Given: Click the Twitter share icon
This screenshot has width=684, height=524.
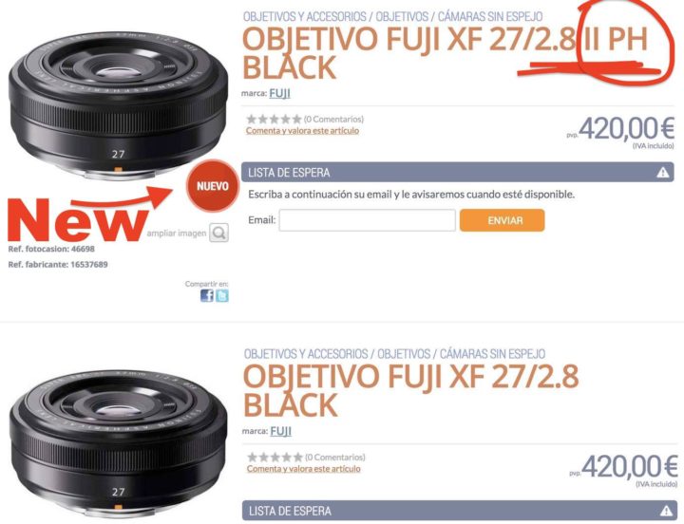Looking at the screenshot, I should (x=222, y=295).
